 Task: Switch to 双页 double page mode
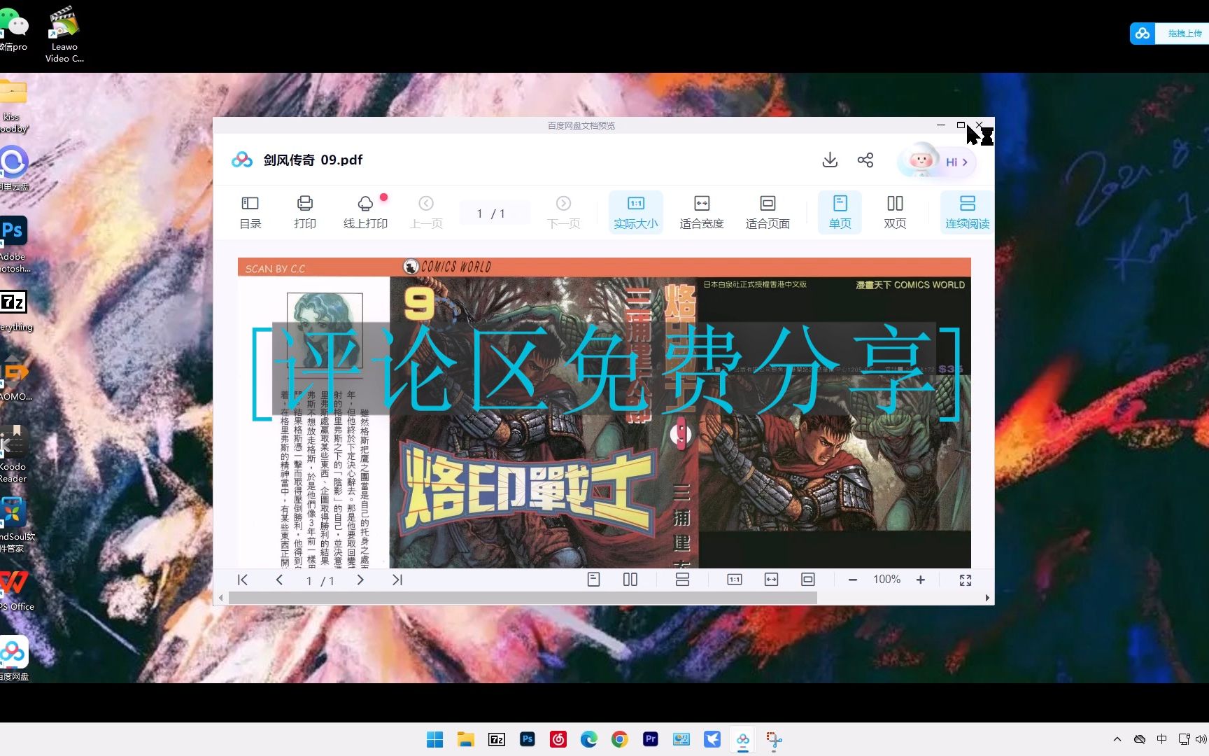895,213
